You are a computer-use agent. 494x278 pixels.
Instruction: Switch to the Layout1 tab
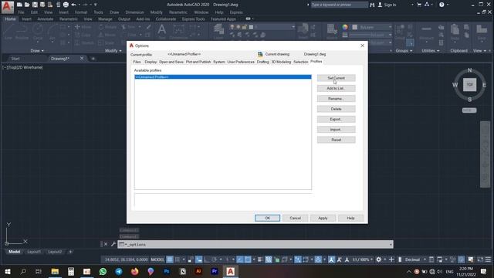(x=34, y=252)
